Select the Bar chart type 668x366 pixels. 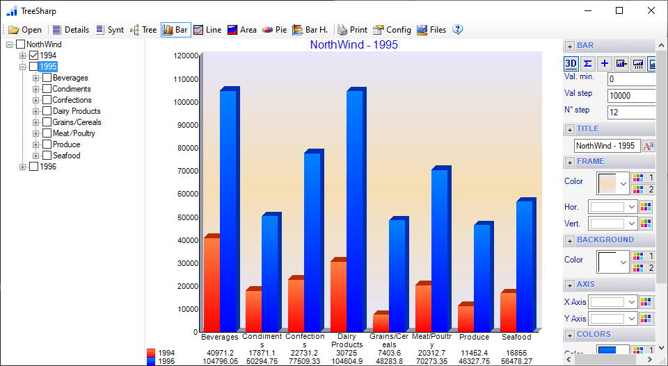point(175,30)
